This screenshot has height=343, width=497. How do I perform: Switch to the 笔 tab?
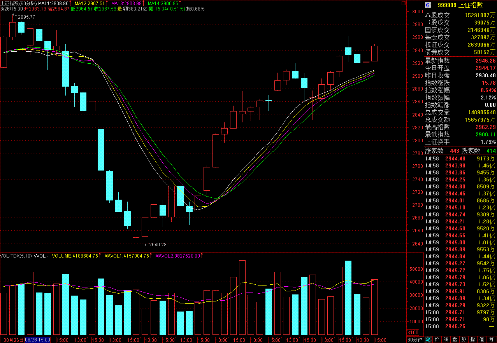point(429,340)
